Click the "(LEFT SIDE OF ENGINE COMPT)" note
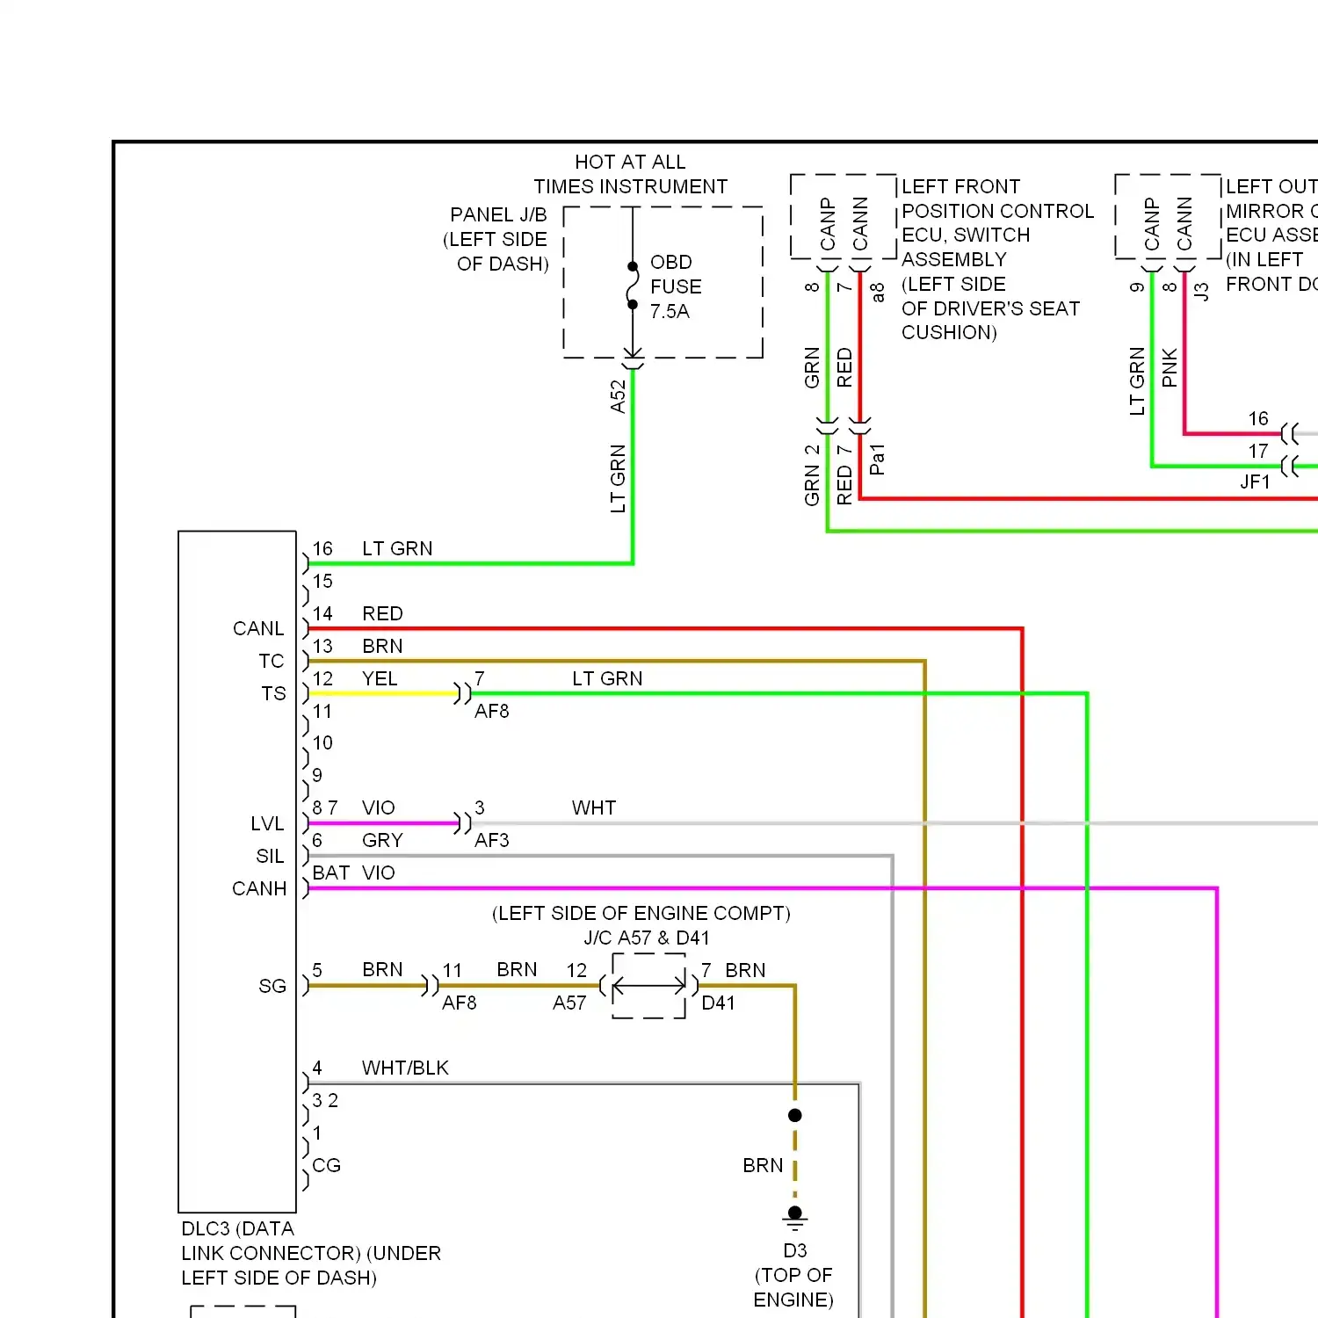This screenshot has height=1318, width=1318. coord(641,913)
